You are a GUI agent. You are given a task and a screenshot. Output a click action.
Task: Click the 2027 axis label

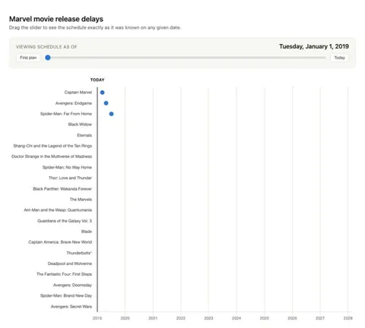320,318
